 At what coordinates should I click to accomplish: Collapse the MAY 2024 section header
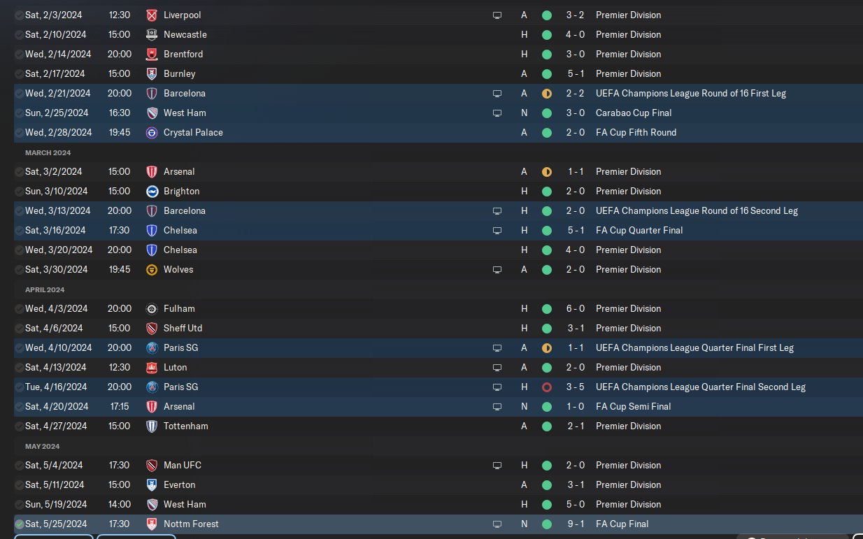point(42,446)
